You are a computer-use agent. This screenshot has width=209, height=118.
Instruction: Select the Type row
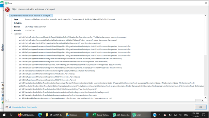pos(64,19)
